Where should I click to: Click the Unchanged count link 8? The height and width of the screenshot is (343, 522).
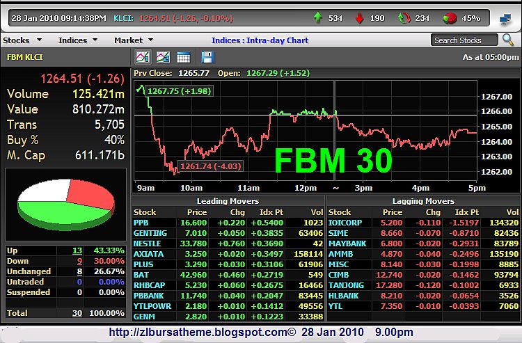(79, 271)
